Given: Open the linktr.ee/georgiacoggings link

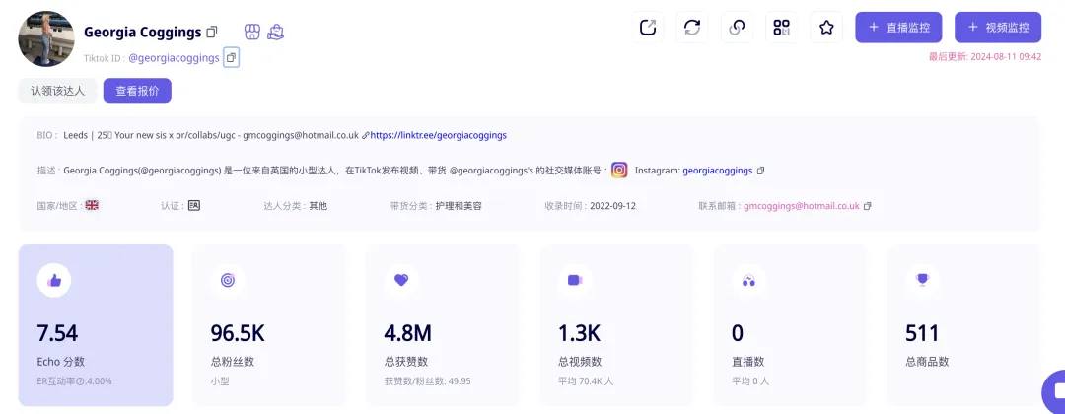Looking at the screenshot, I should click(x=438, y=136).
